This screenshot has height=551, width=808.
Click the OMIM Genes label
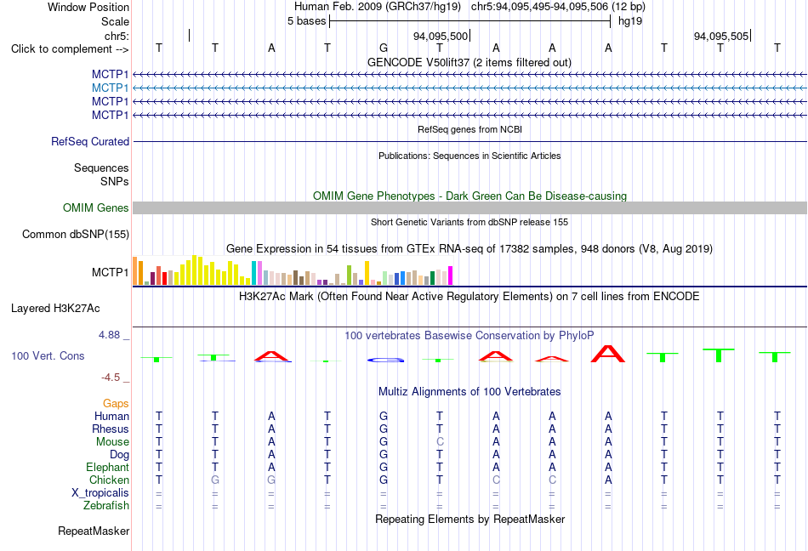(96, 207)
